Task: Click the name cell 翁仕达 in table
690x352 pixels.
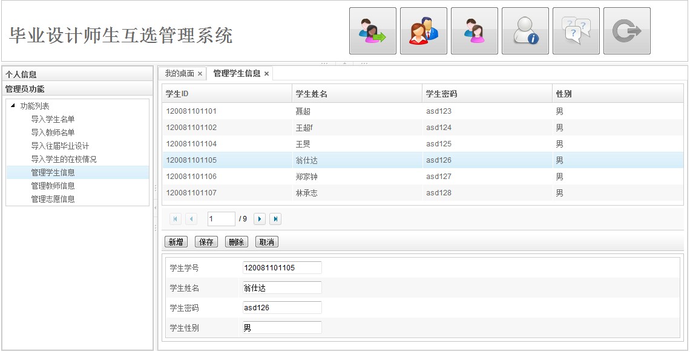Action: [x=307, y=160]
